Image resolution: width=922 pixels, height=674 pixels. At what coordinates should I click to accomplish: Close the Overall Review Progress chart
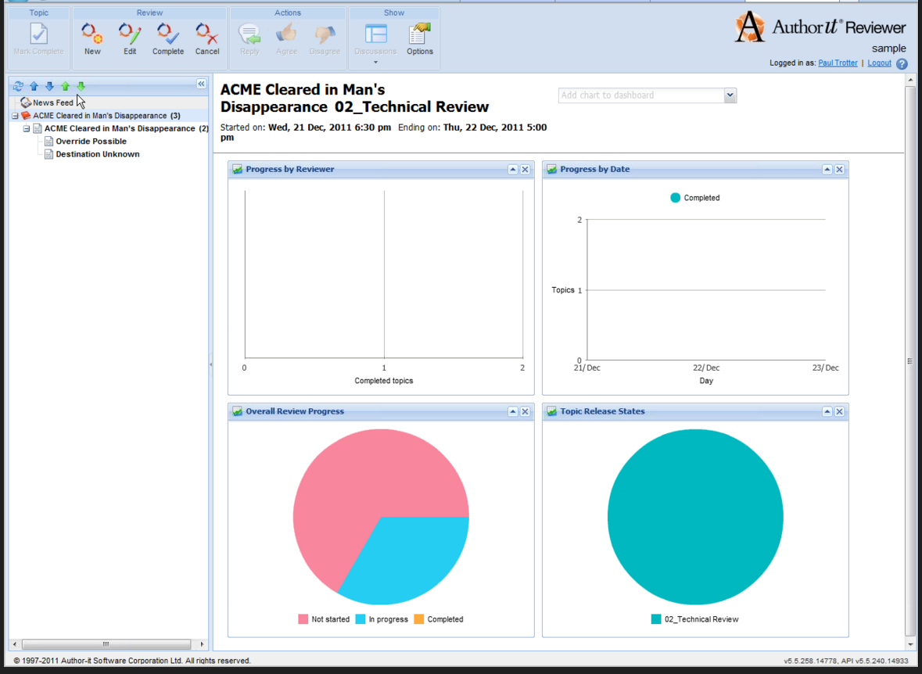525,412
